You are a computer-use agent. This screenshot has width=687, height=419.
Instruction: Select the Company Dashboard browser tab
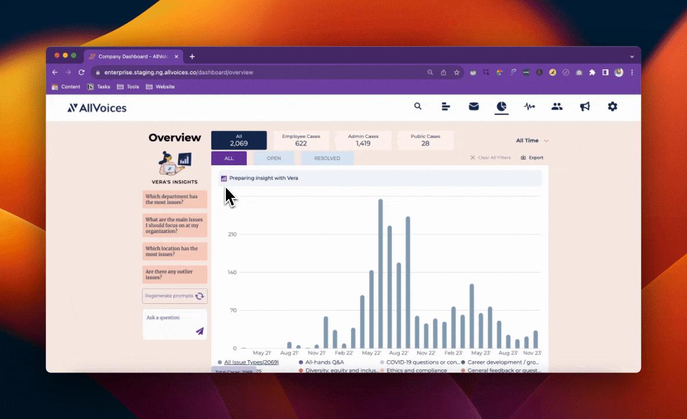point(133,56)
